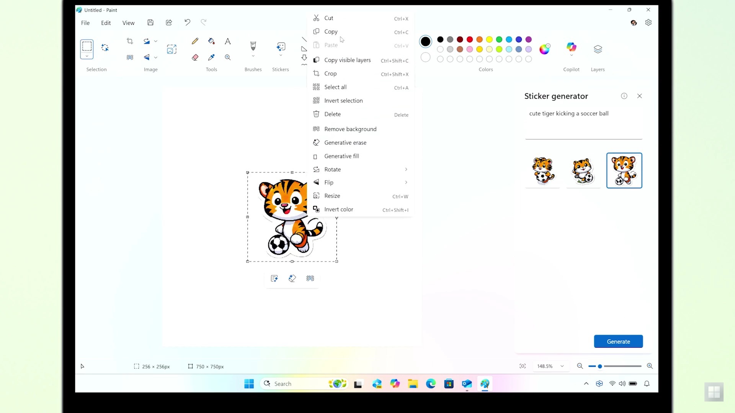This screenshot has width=735, height=413.
Task: Choose Remove background from context menu
Action: point(350,129)
